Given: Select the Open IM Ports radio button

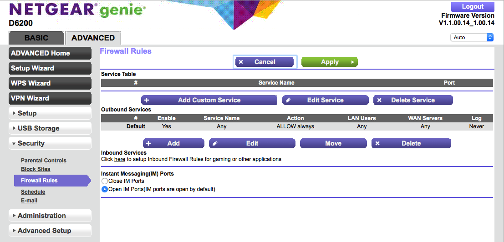Looking at the screenshot, I should pos(105,189).
